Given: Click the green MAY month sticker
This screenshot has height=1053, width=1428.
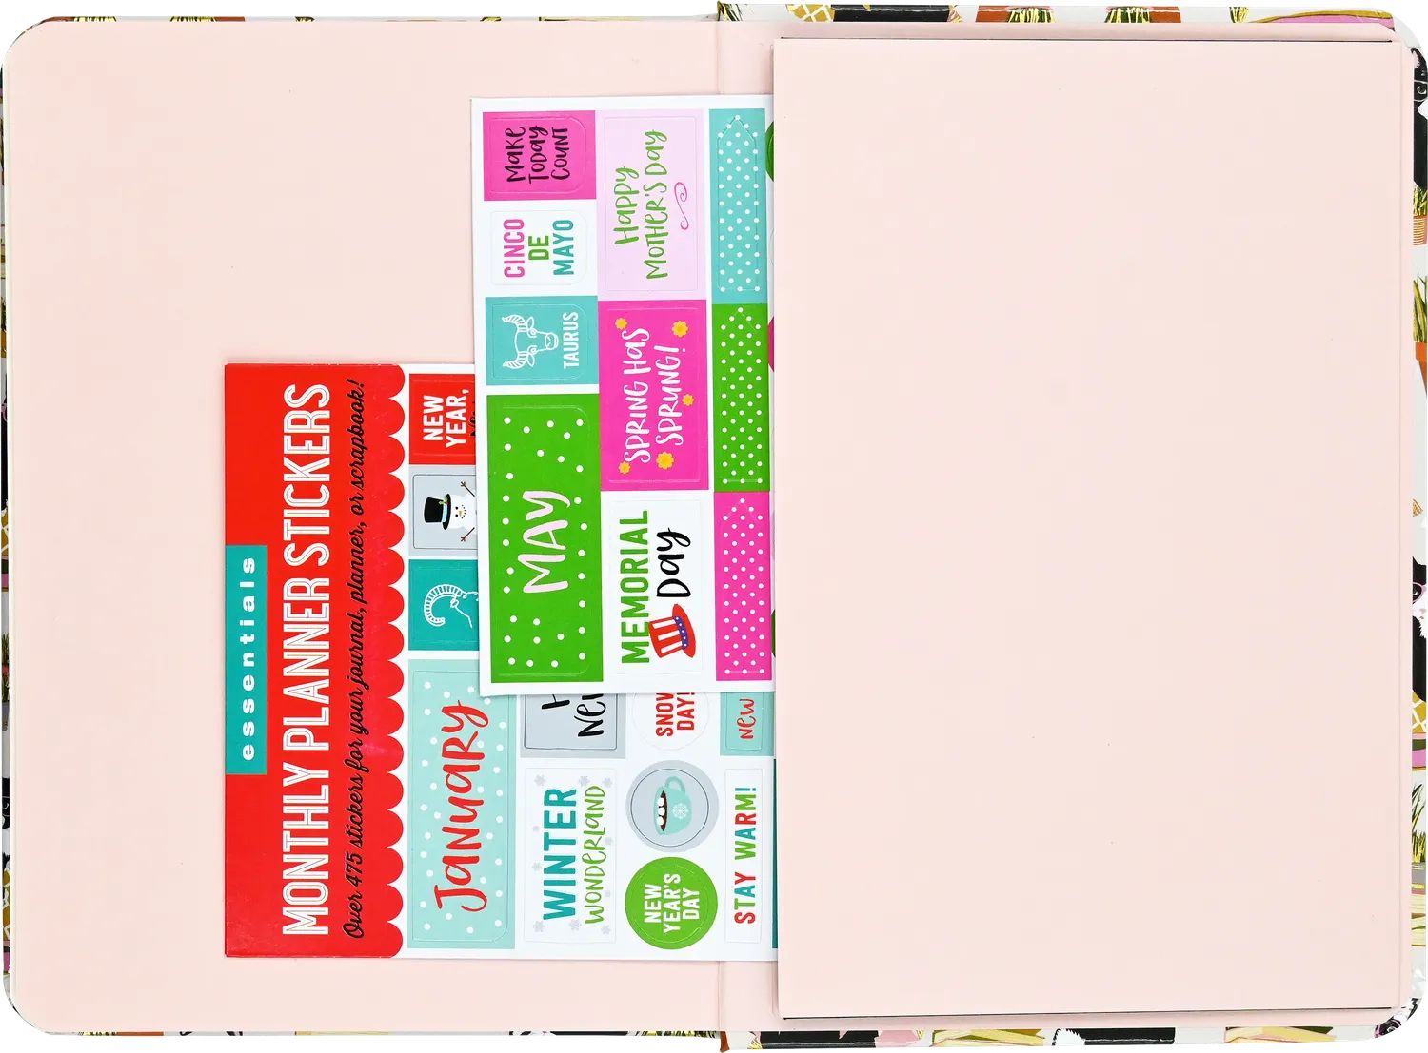Looking at the screenshot, I should coord(545,536).
